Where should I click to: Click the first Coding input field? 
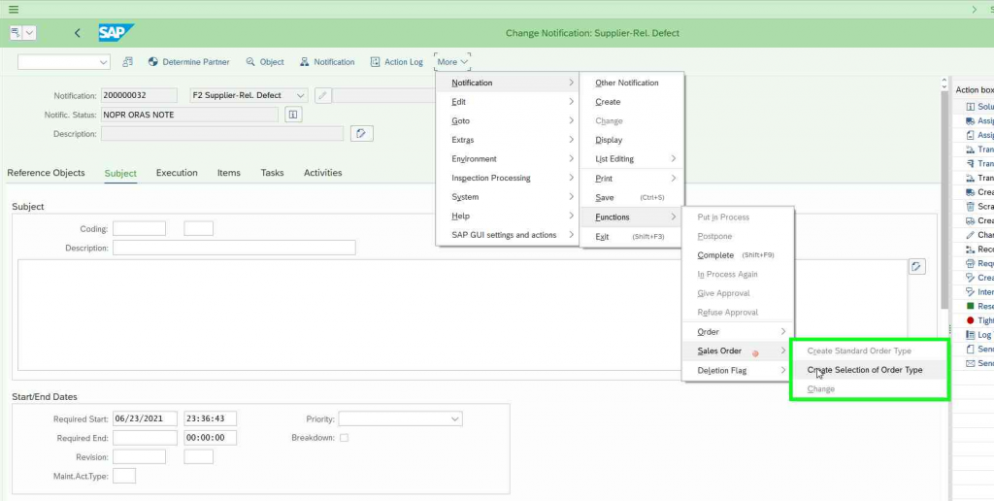point(139,228)
